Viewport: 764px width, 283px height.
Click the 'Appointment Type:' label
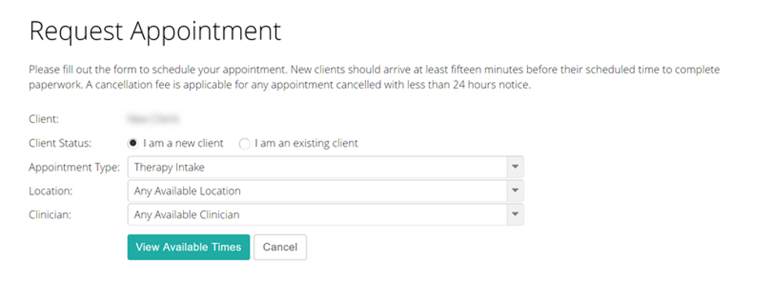coord(74,167)
